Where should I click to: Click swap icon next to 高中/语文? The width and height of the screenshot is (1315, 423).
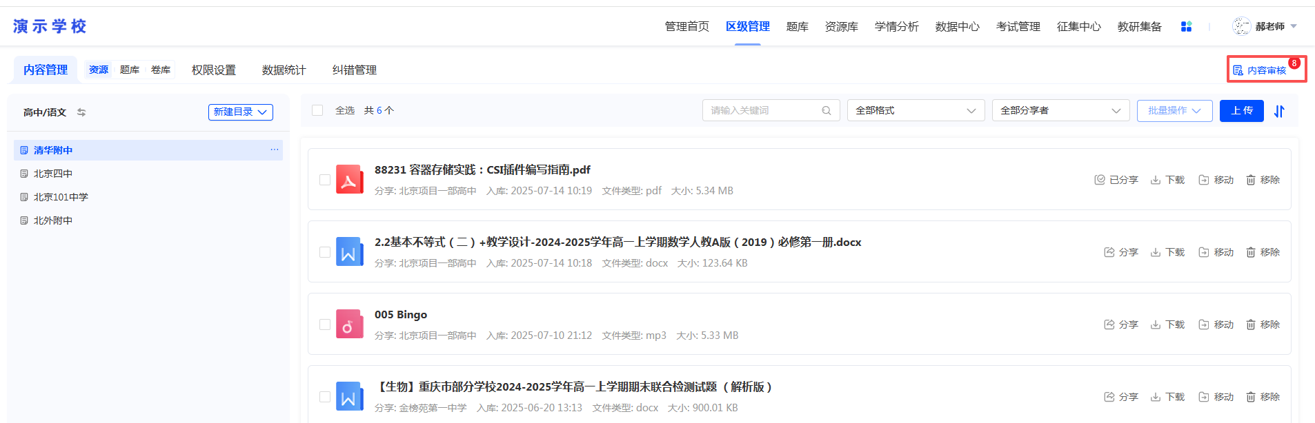[x=81, y=112]
